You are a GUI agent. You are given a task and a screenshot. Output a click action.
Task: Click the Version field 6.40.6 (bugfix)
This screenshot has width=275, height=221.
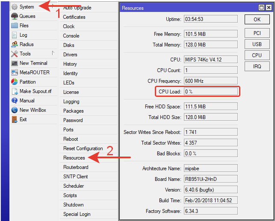tap(211, 190)
